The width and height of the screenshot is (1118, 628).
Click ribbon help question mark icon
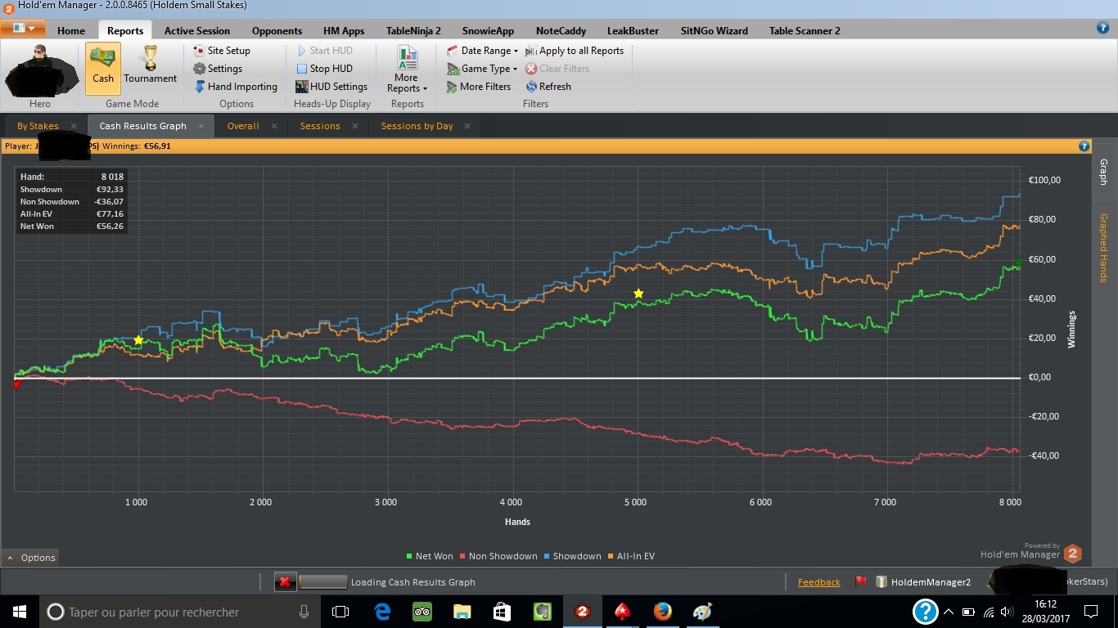click(x=1102, y=28)
